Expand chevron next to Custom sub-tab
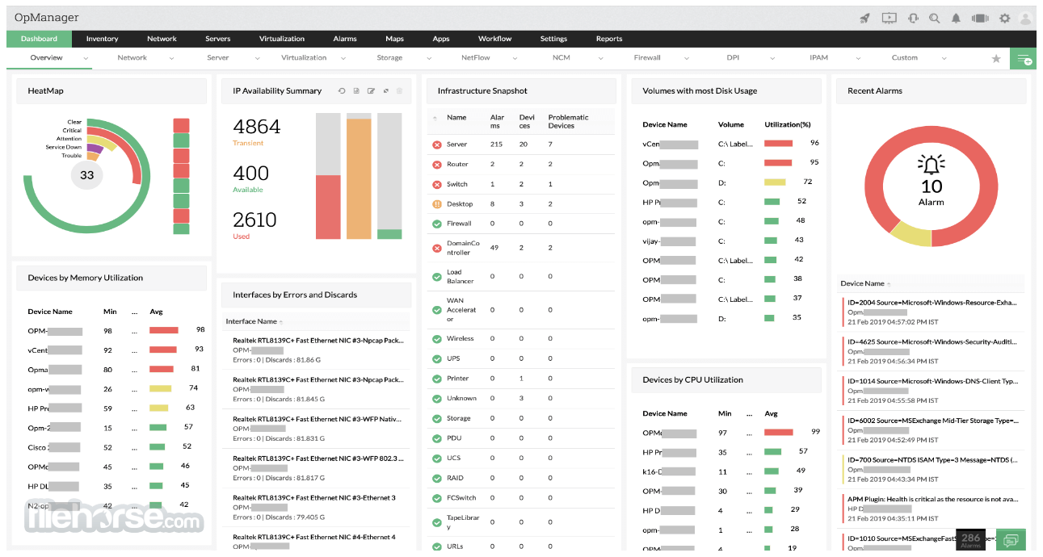The width and height of the screenshot is (1043, 557). [x=944, y=58]
